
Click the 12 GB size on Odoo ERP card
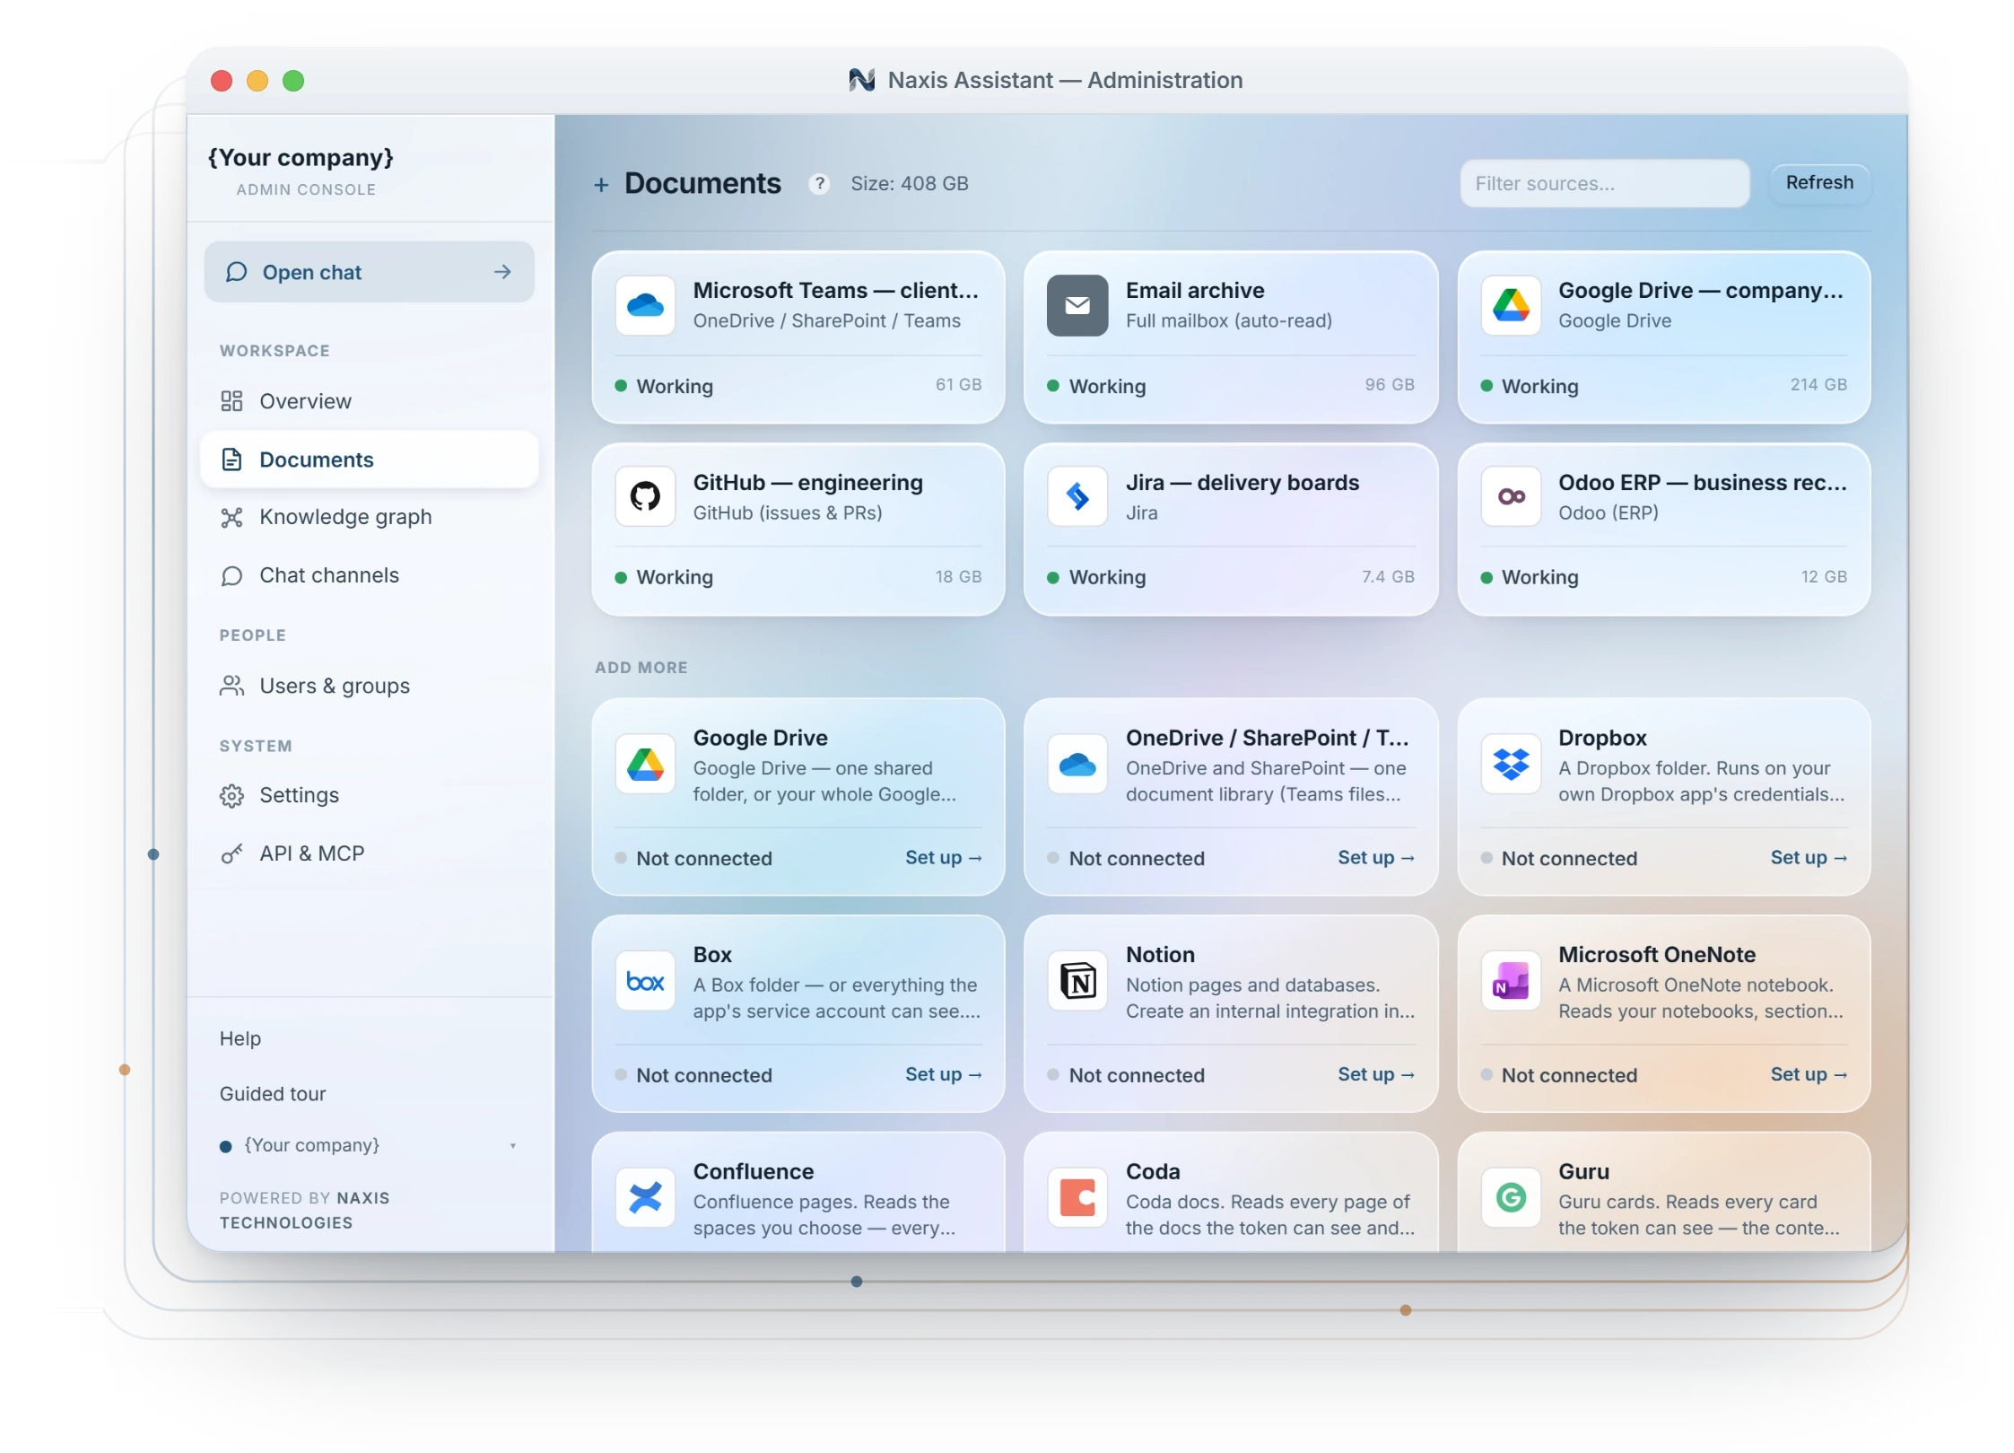pyautogui.click(x=1823, y=577)
